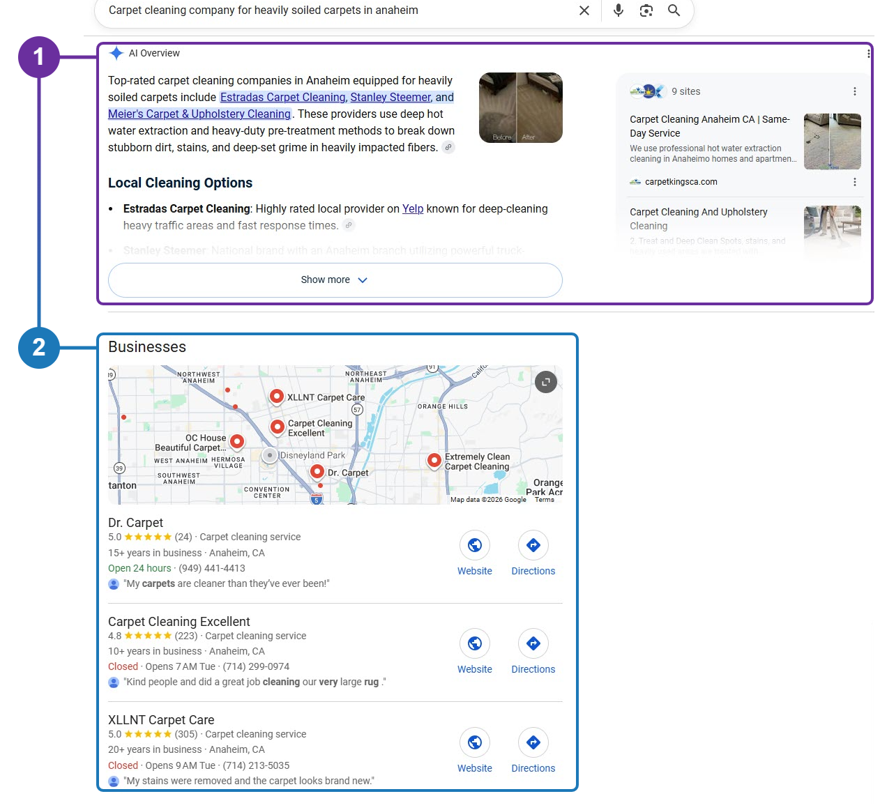Open map Terms link
880x810 pixels.
tap(545, 500)
